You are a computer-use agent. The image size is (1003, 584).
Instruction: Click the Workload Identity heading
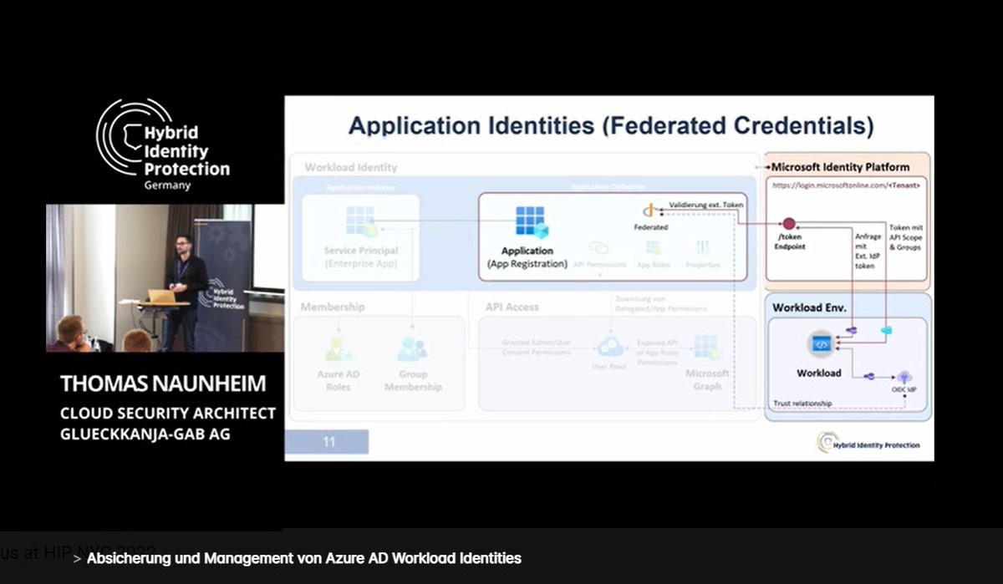tap(351, 167)
